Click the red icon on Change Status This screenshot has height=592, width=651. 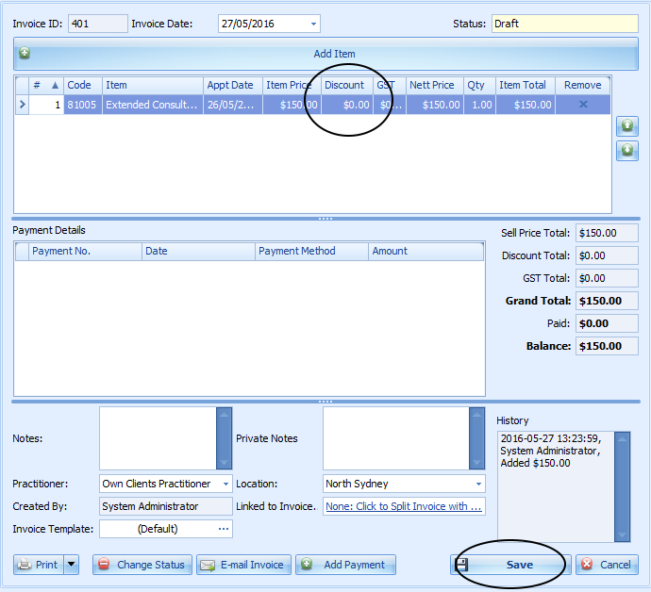[x=104, y=565]
